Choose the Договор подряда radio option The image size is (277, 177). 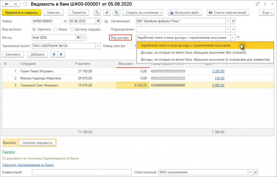72,29
